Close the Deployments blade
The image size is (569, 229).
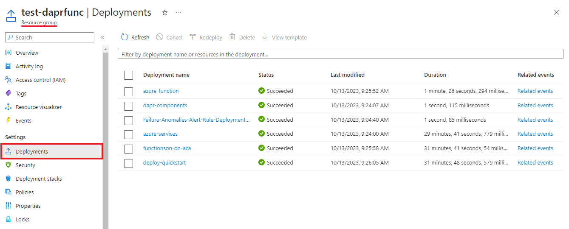point(557,12)
